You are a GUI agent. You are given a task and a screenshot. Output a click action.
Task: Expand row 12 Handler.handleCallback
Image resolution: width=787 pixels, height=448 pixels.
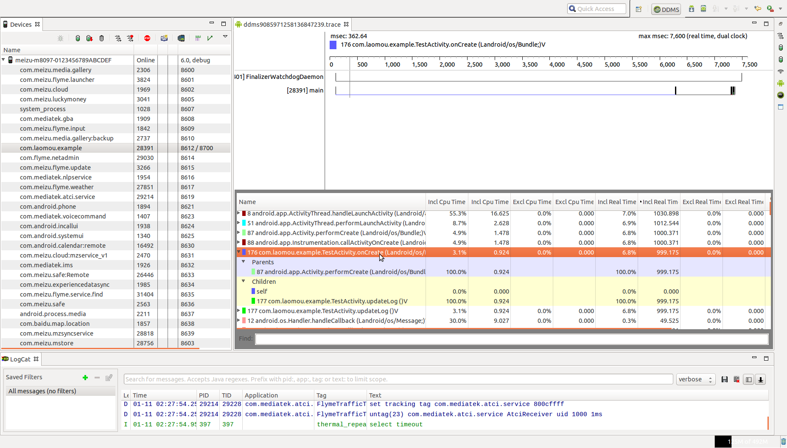point(238,320)
